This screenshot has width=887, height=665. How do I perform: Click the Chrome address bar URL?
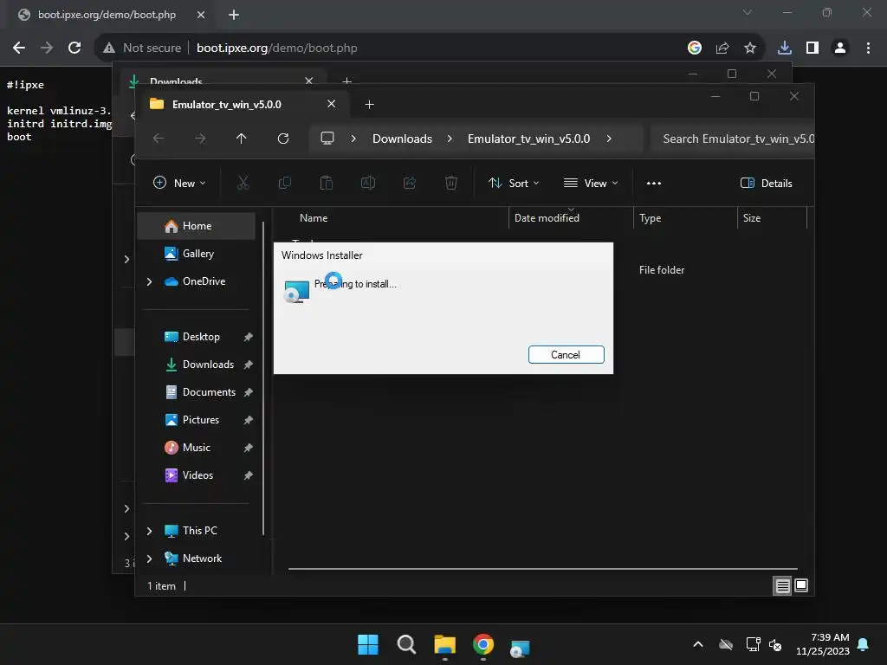276,48
